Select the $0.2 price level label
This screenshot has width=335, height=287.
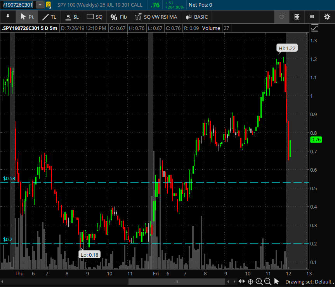pyautogui.click(x=8, y=240)
